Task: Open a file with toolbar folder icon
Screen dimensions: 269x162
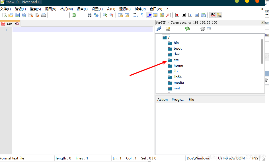Action: [11, 15]
